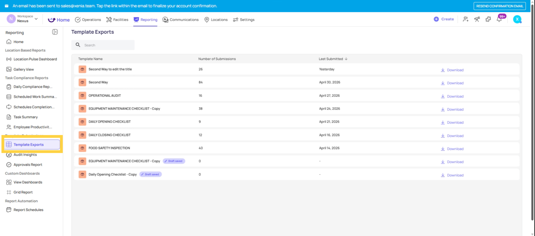Go to Home tab in top navigation
The height and width of the screenshot is (236, 535).
(59, 20)
